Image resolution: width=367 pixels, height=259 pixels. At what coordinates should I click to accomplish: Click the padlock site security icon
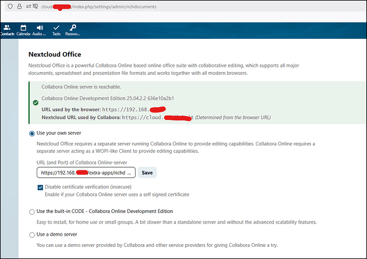coord(20,6)
